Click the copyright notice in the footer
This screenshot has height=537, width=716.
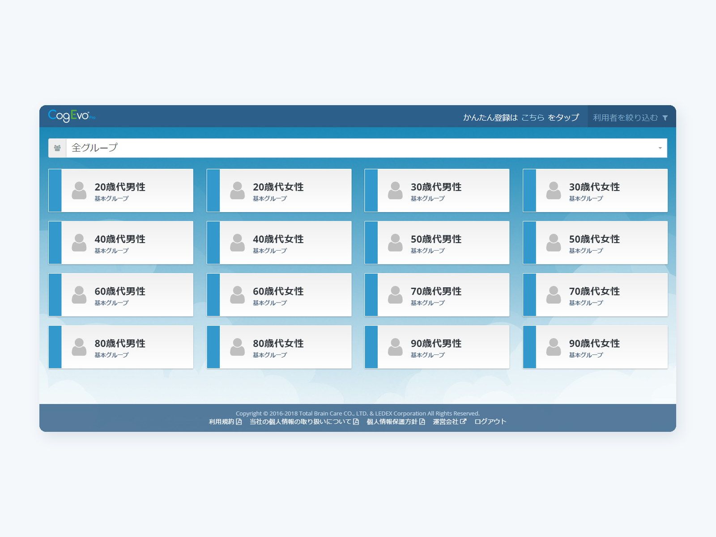pyautogui.click(x=358, y=413)
